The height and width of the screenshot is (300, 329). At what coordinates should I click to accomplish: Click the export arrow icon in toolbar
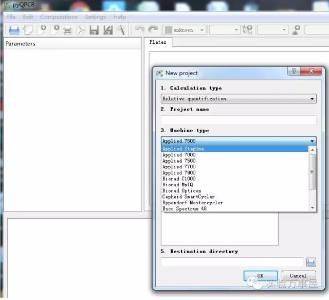[81, 30]
